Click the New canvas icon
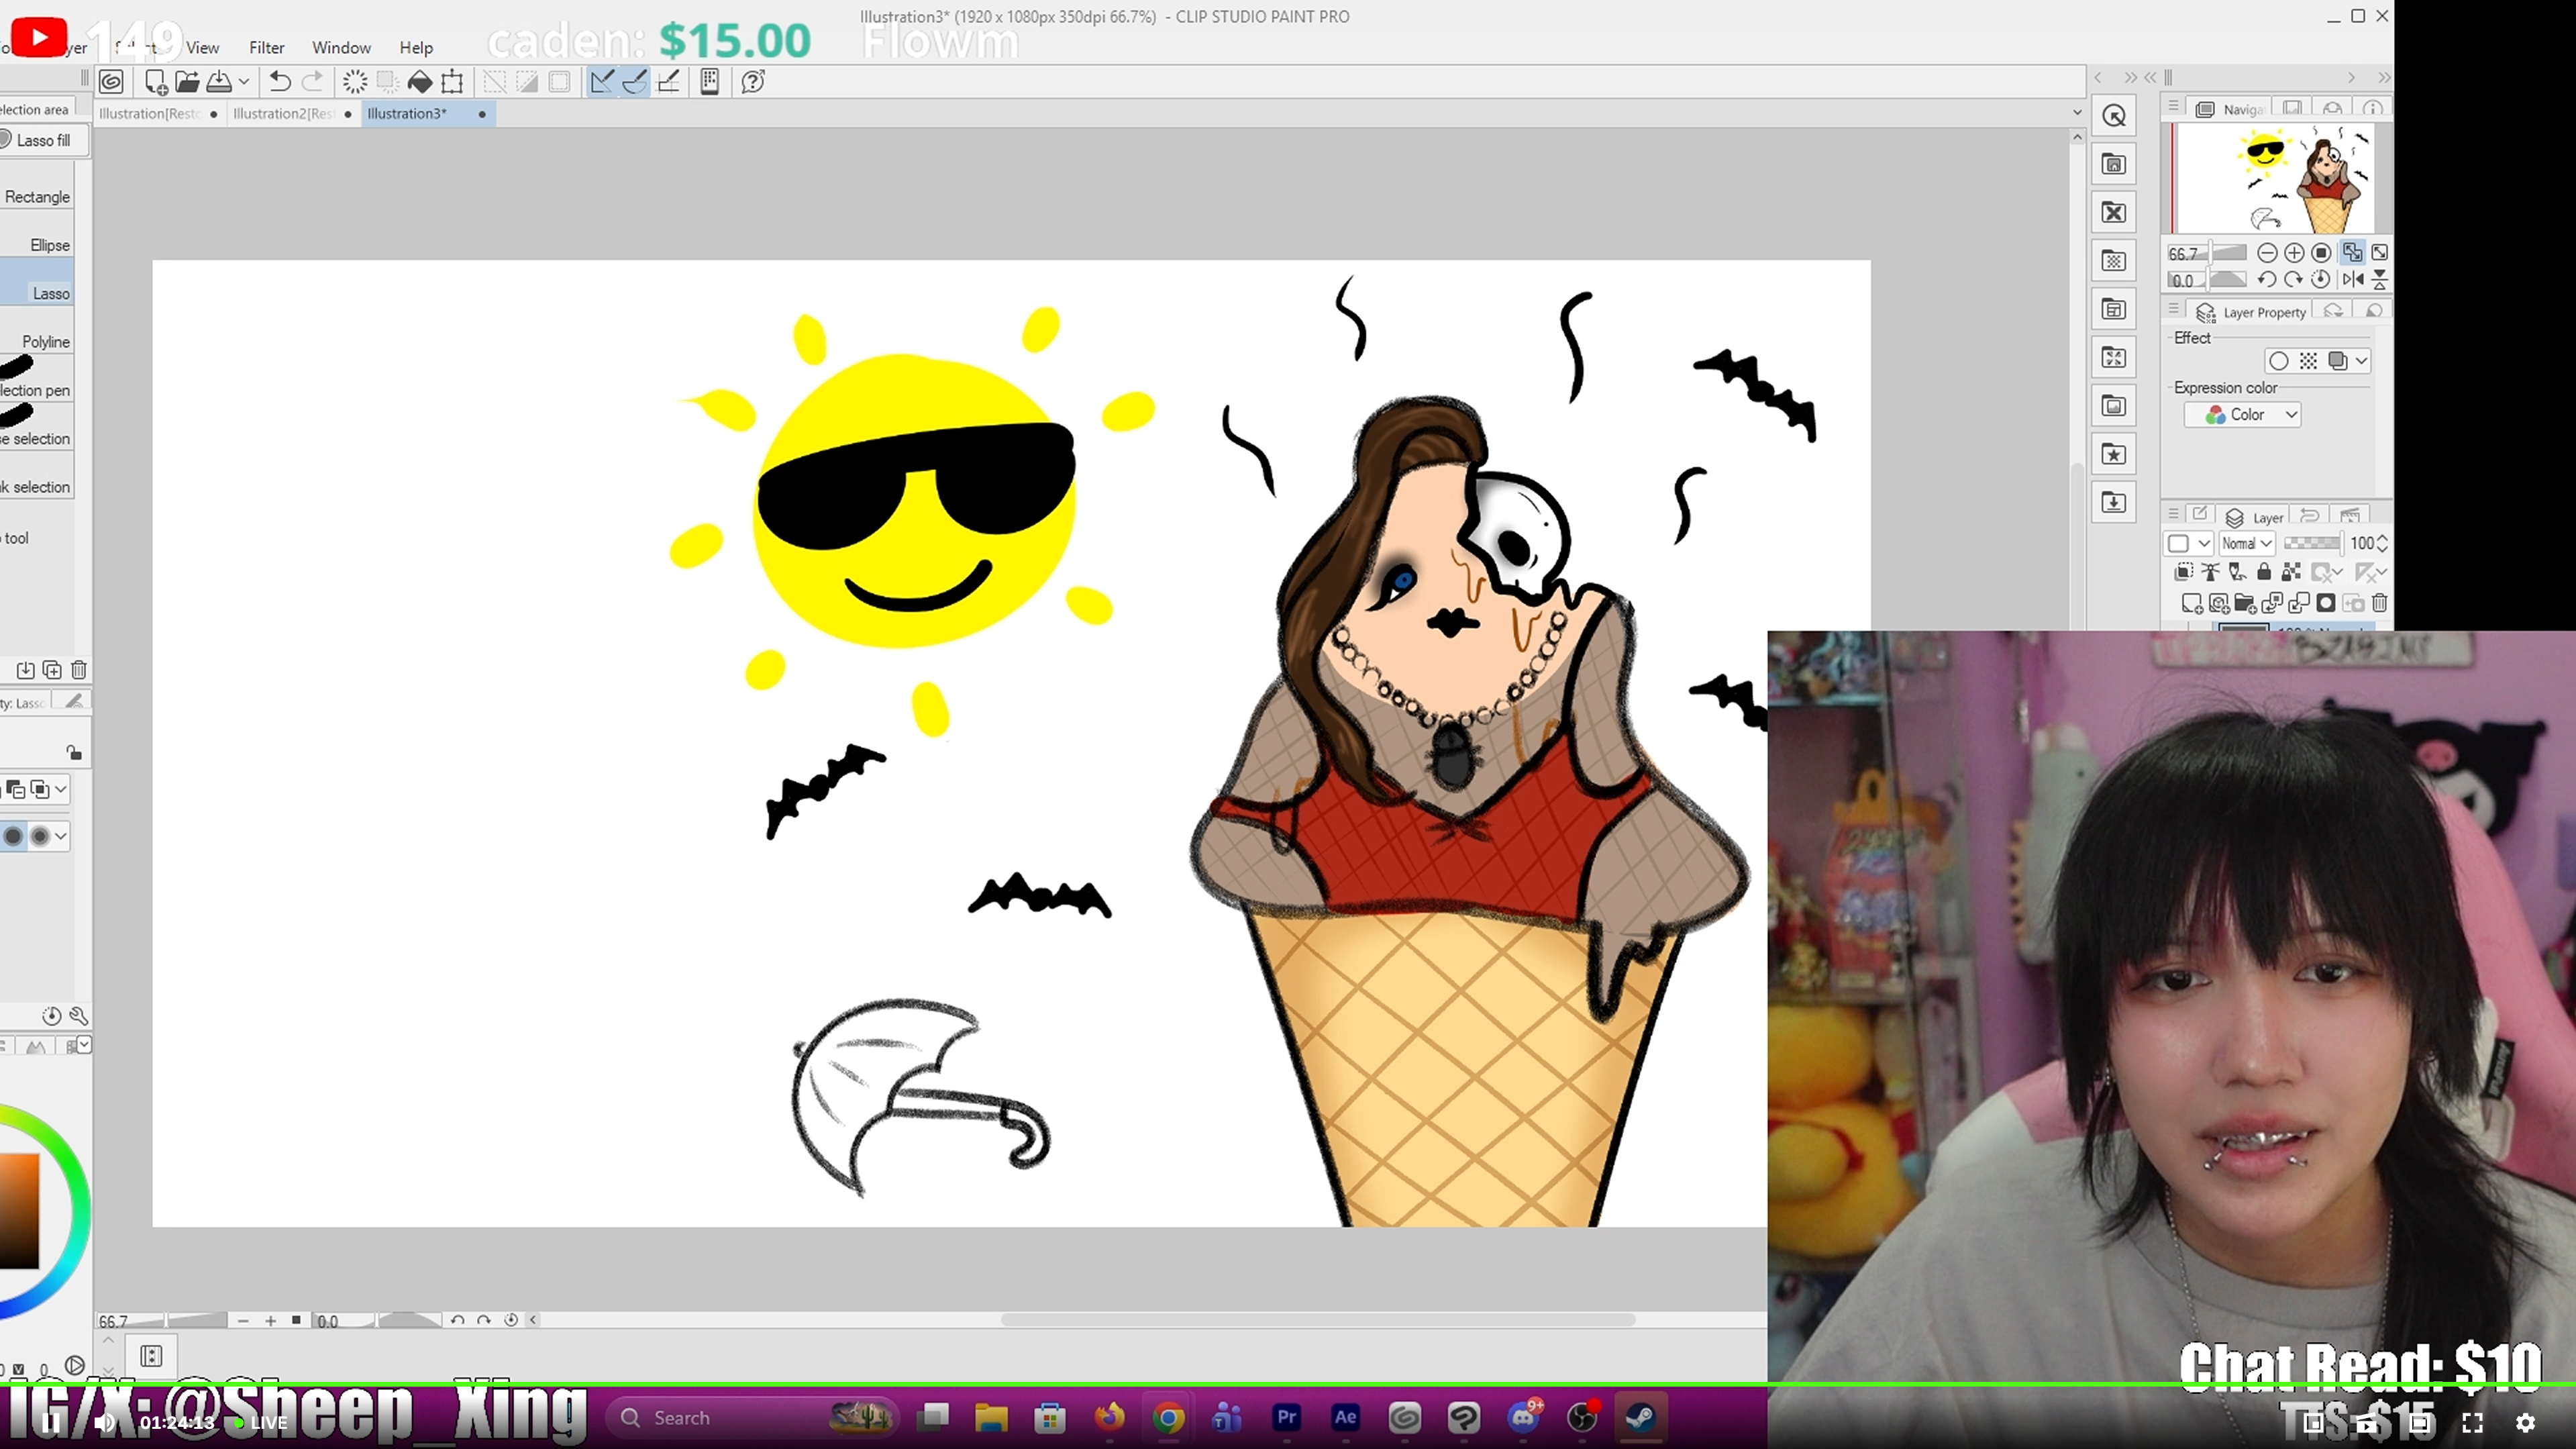 tap(156, 82)
